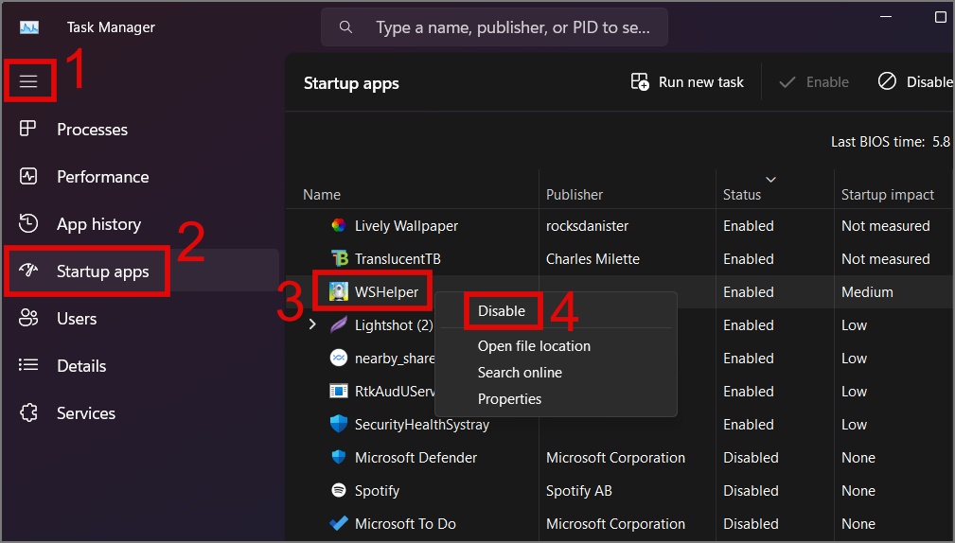Select the WSHelper row name
The width and height of the screenshot is (955, 543).
tap(387, 292)
